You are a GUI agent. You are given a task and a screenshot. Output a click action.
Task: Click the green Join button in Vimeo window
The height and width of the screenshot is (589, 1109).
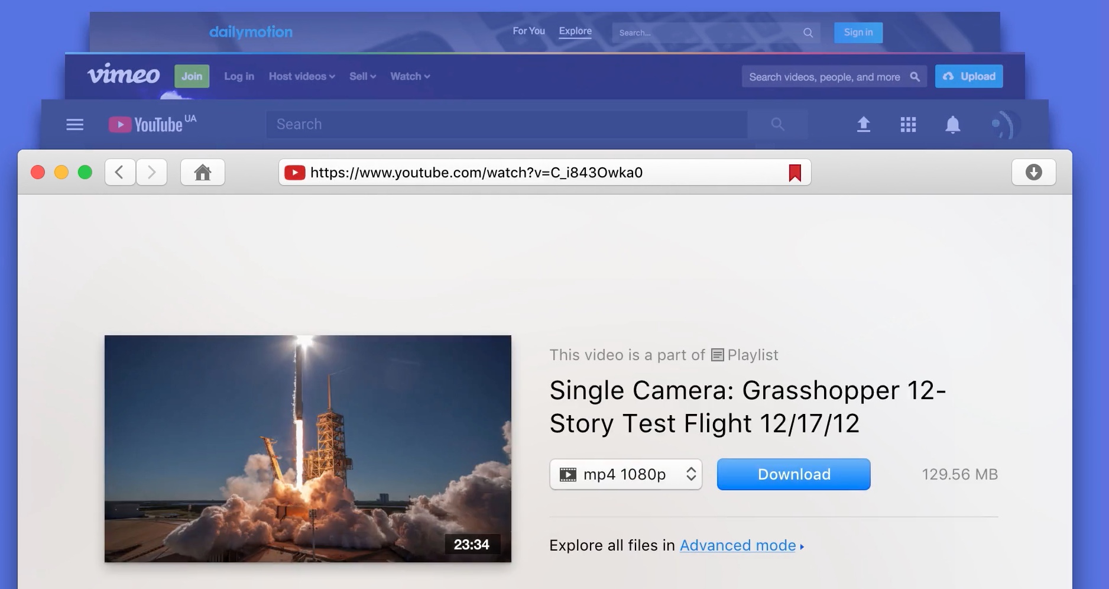point(192,76)
